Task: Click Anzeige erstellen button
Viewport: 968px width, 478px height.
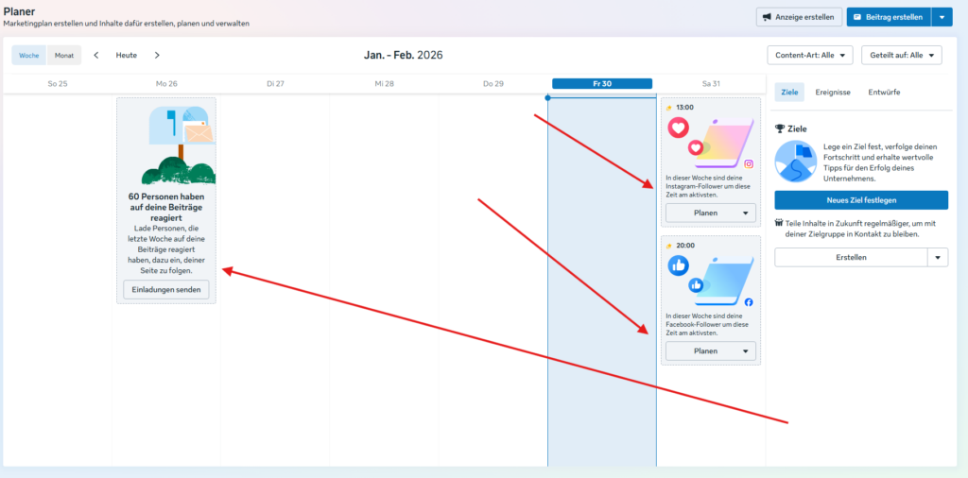Action: pyautogui.click(x=799, y=17)
